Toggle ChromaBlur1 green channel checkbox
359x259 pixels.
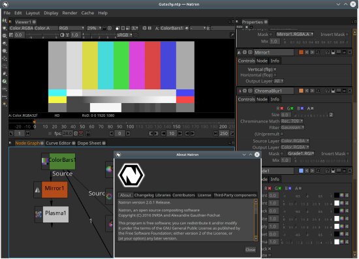(292, 108)
